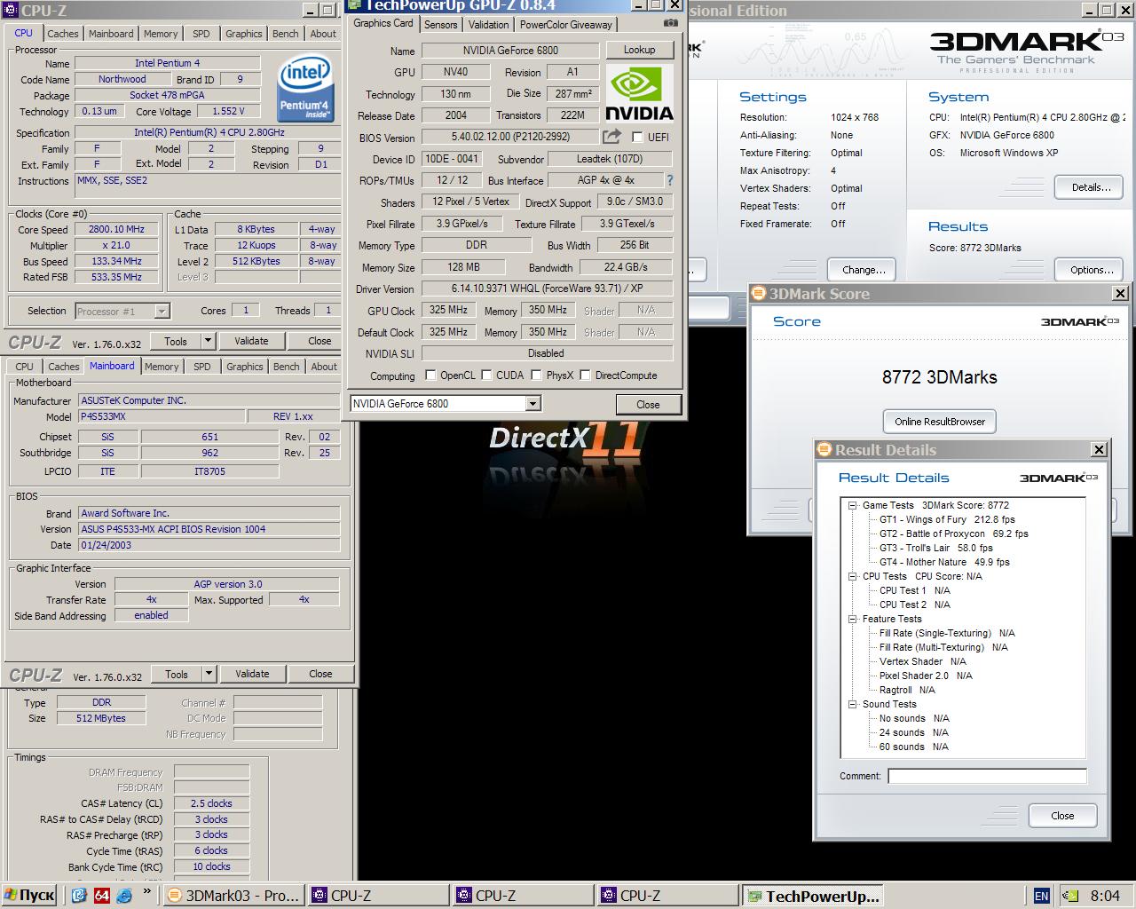Click the red 64 quick launch icon
Screen dimensions: 1136x909
click(102, 895)
